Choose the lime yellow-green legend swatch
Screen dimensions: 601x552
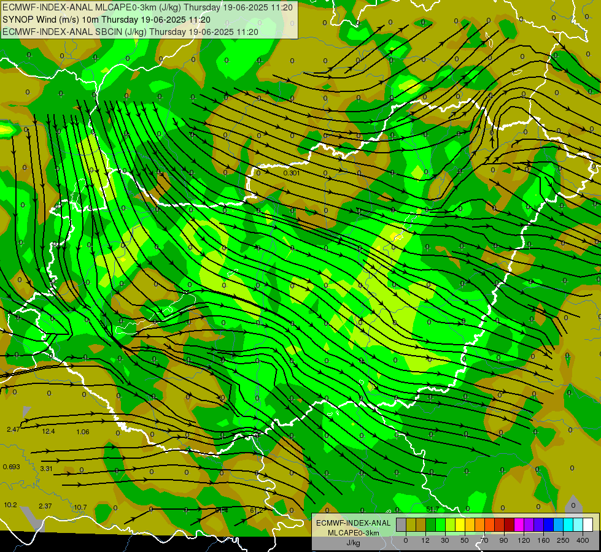coord(450,525)
